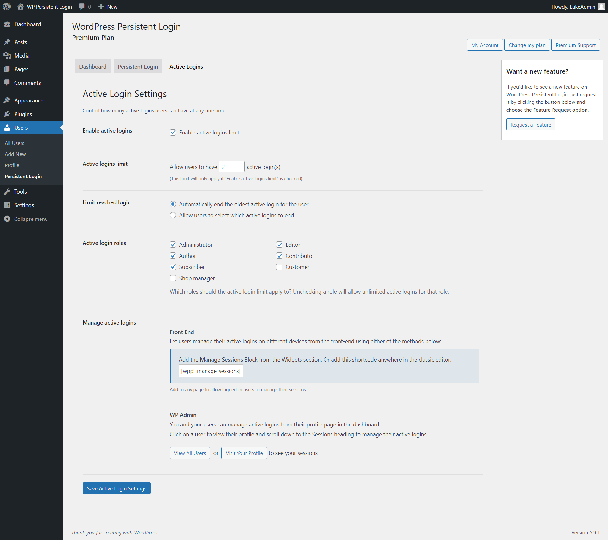Viewport: 608px width, 540px height.
Task: Click the Active Login Settings heading
Action: tap(124, 94)
